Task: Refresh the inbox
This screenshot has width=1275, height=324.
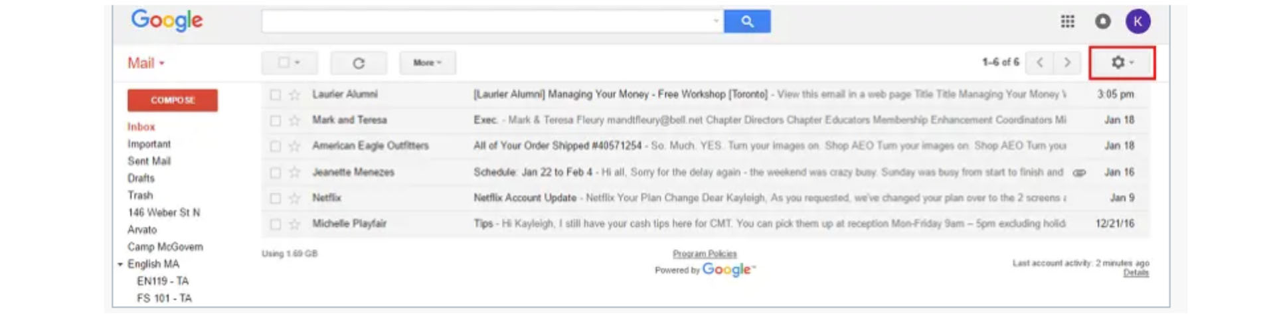Action: [x=359, y=63]
